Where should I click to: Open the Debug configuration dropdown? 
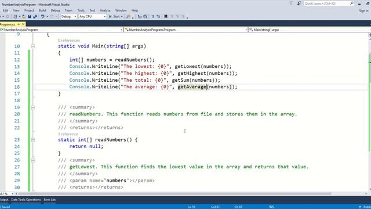click(x=68, y=17)
